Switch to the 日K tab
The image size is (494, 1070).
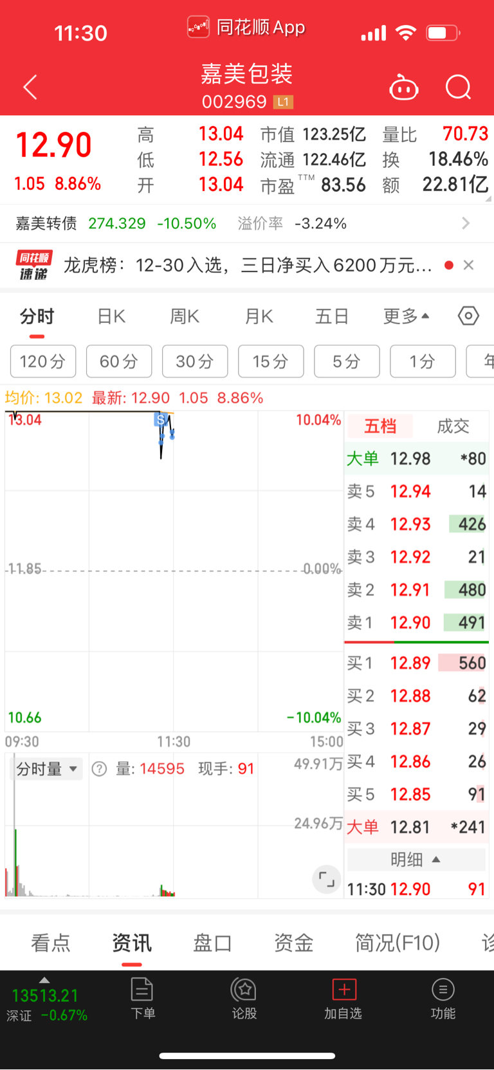111,316
